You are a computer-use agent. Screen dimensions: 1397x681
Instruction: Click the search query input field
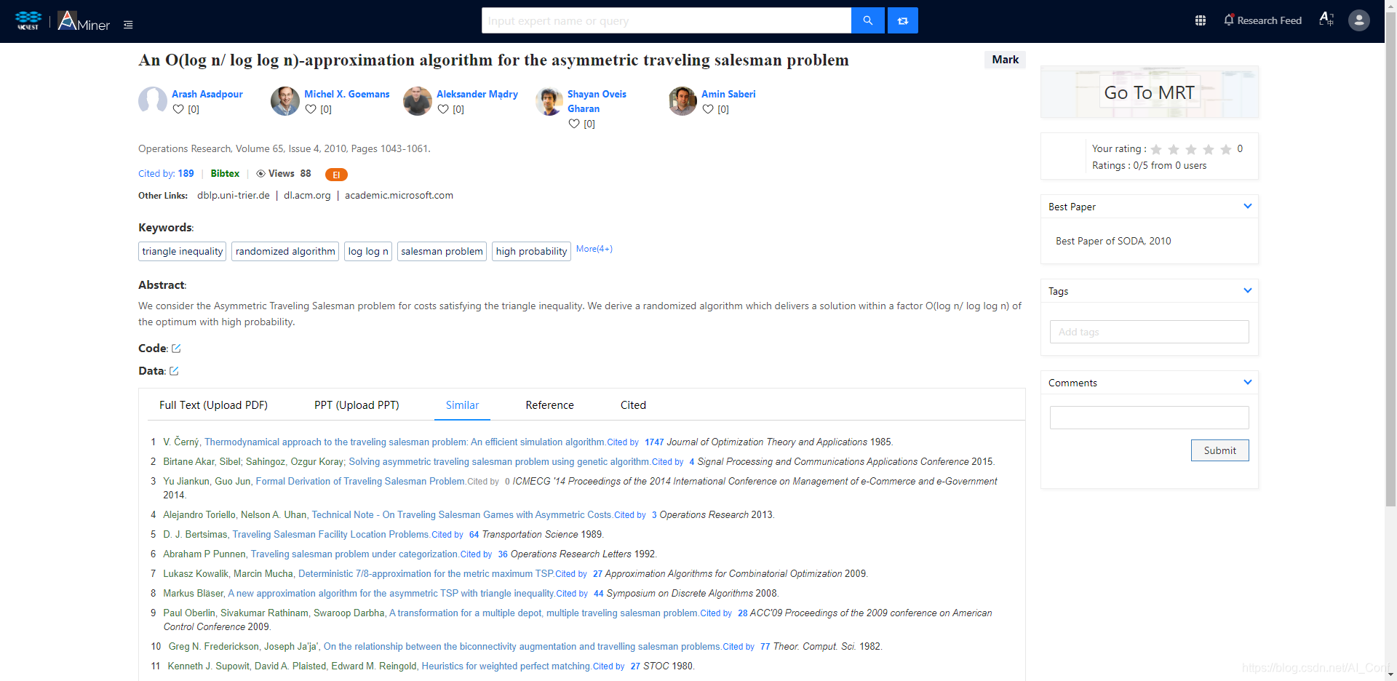point(666,20)
